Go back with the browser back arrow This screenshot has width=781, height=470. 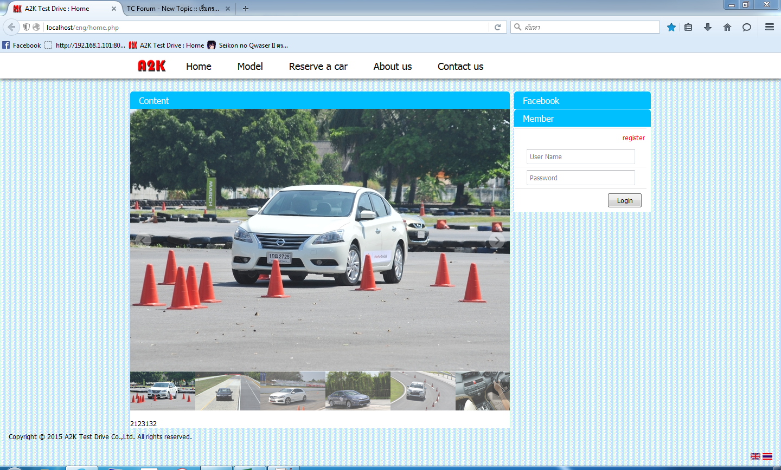click(x=11, y=27)
